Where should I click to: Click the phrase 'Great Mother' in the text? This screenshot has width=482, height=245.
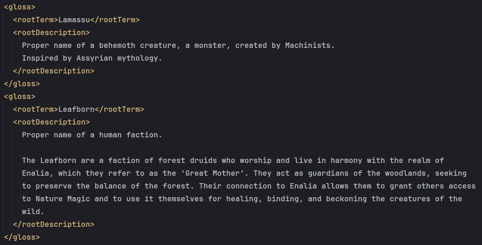[x=213, y=173]
